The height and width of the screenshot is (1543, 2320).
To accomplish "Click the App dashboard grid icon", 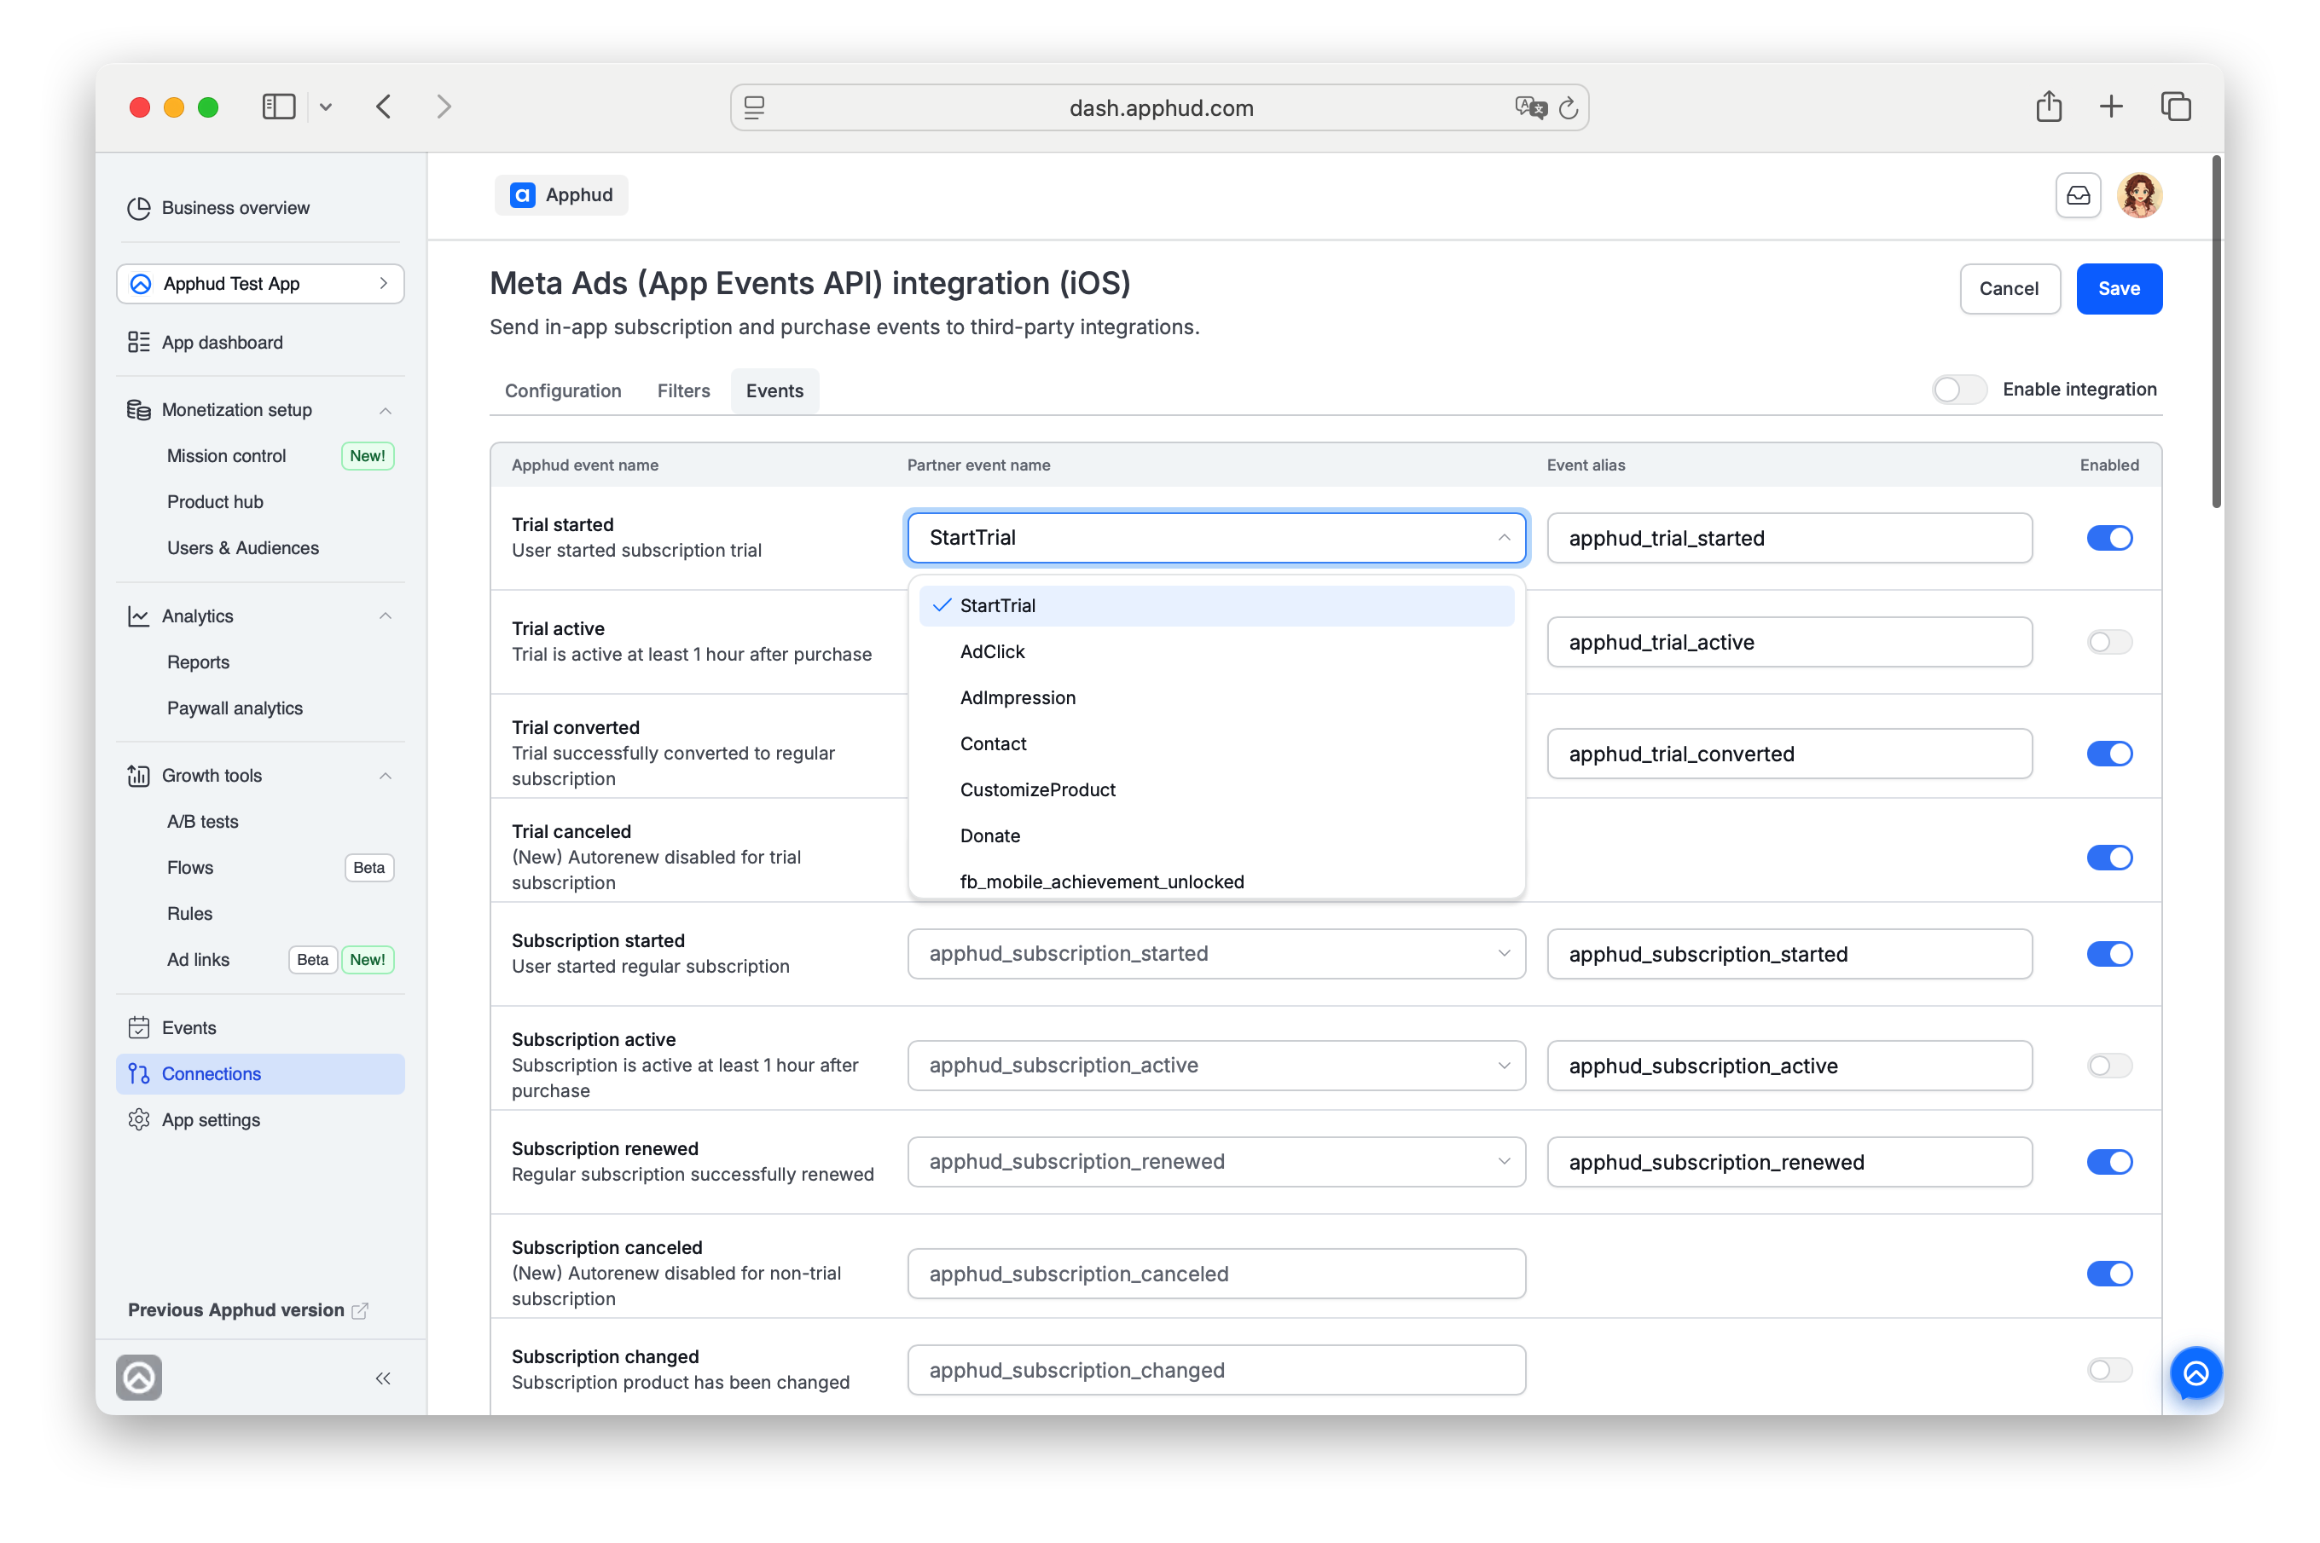I will coord(139,343).
